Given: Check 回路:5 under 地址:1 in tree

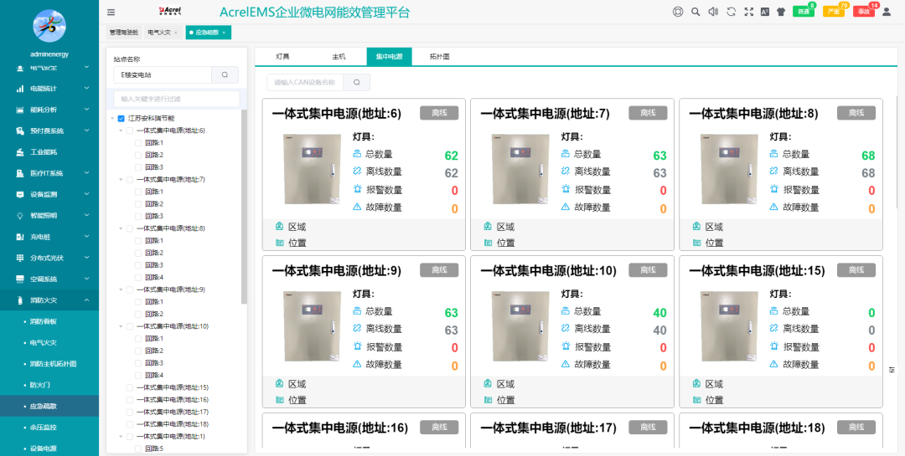Looking at the screenshot, I should point(138,448).
